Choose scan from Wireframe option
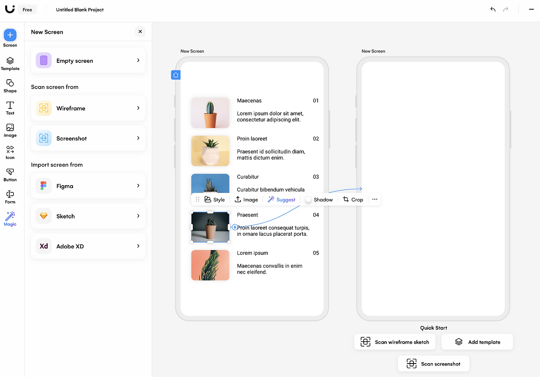 (x=88, y=108)
